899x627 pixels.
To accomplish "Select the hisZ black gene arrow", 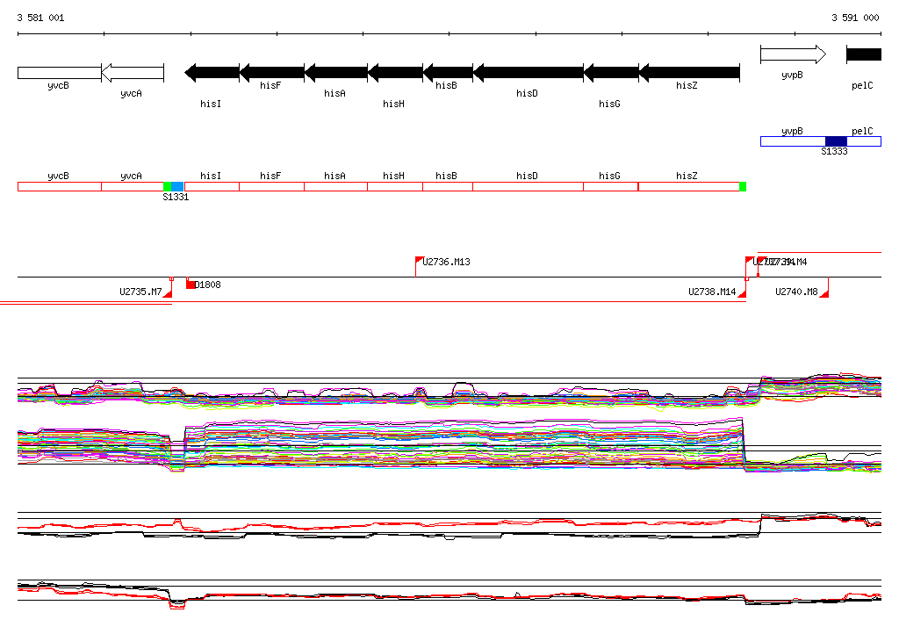I will pos(689,73).
